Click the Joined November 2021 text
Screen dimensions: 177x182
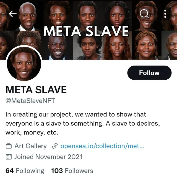tap(48, 157)
